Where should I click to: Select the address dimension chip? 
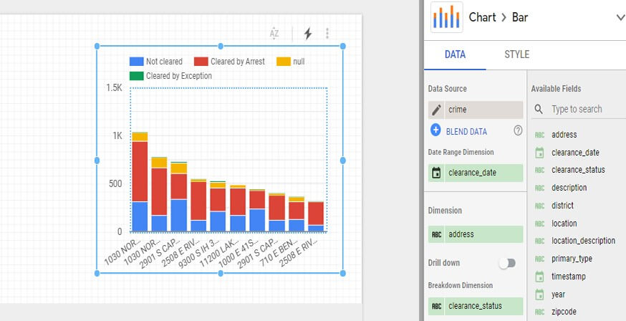476,234
